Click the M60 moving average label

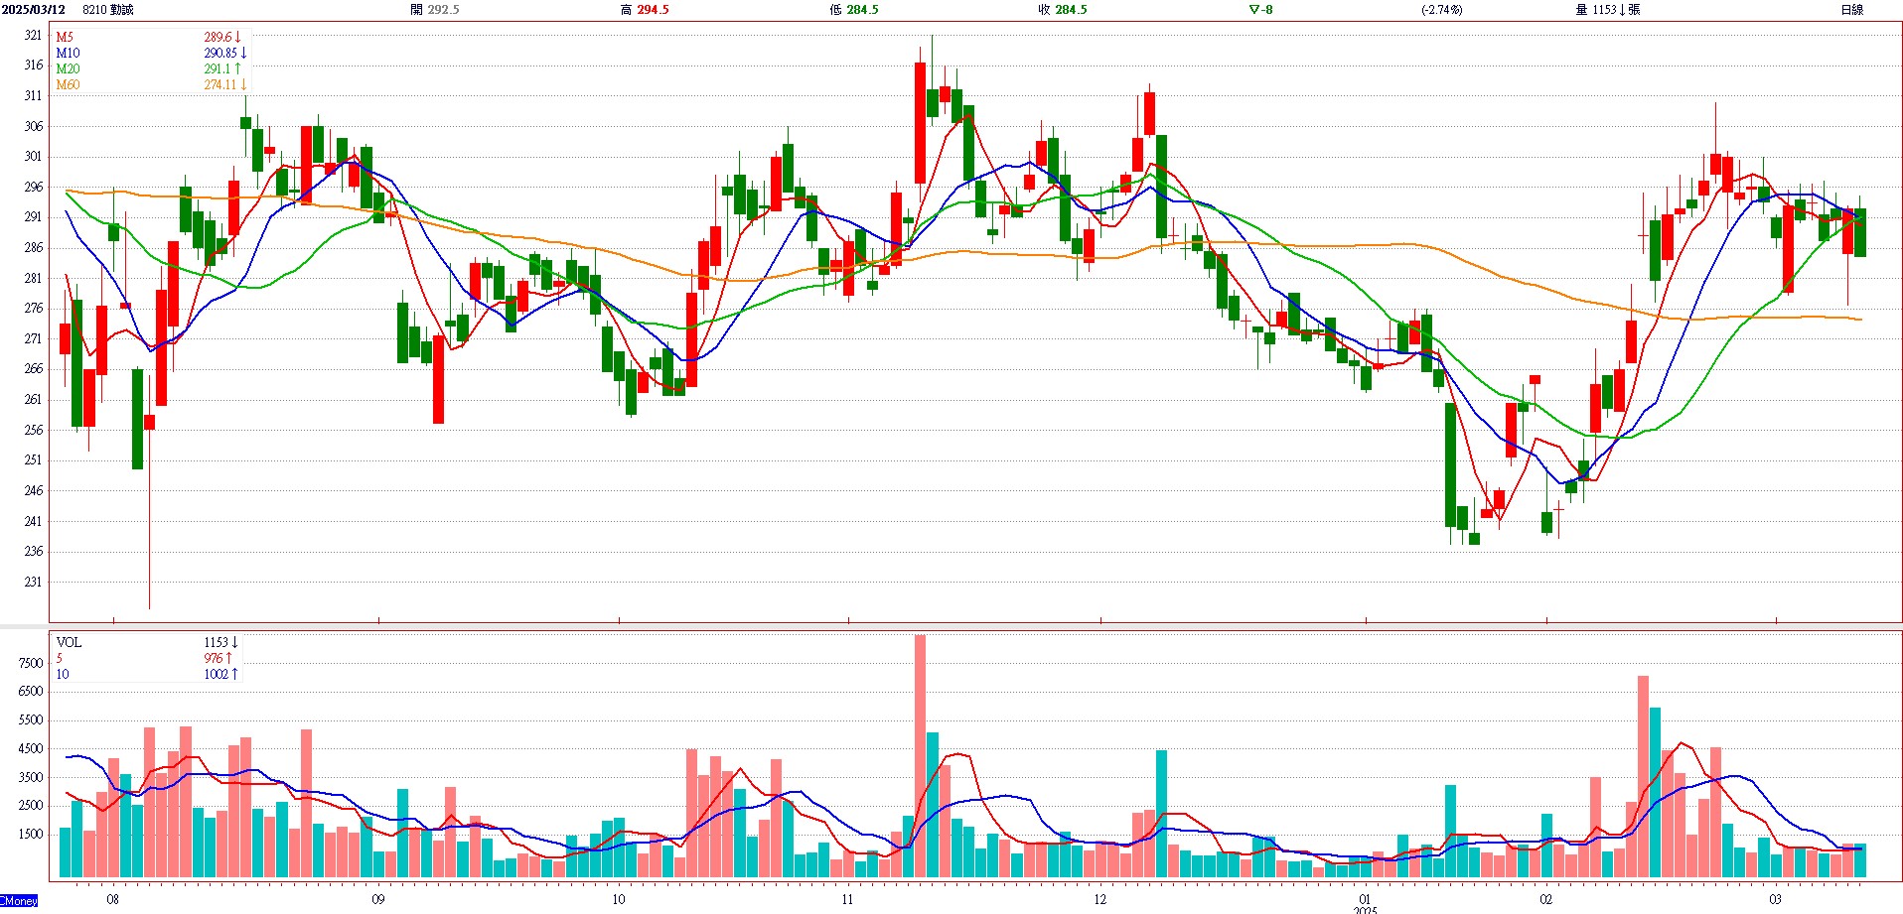point(68,84)
